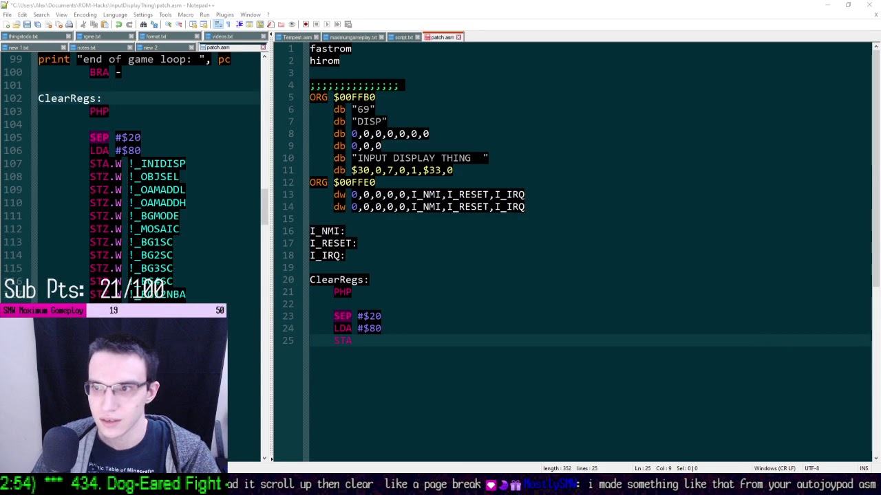Open the Search menu
881x495 pixels.
41,14
